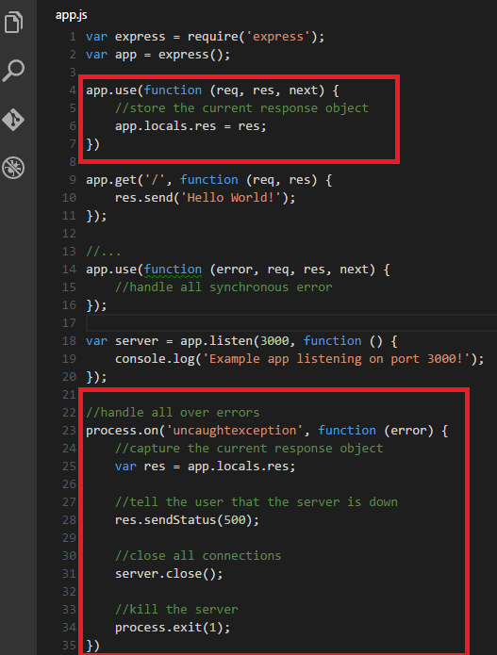Click the 'Example app listening on port 3000!' string
497x655 pixels.
click(337, 359)
